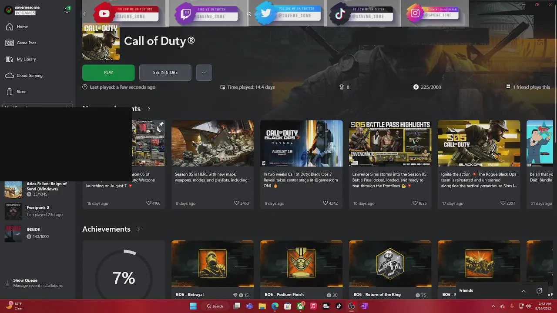Open the savemesome profile avatar

(8, 10)
